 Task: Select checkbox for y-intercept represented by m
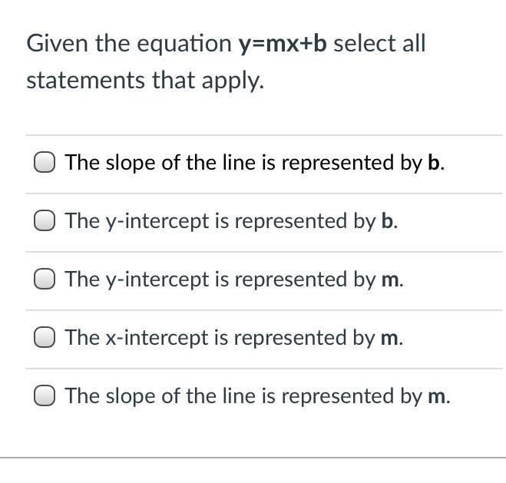click(45, 280)
